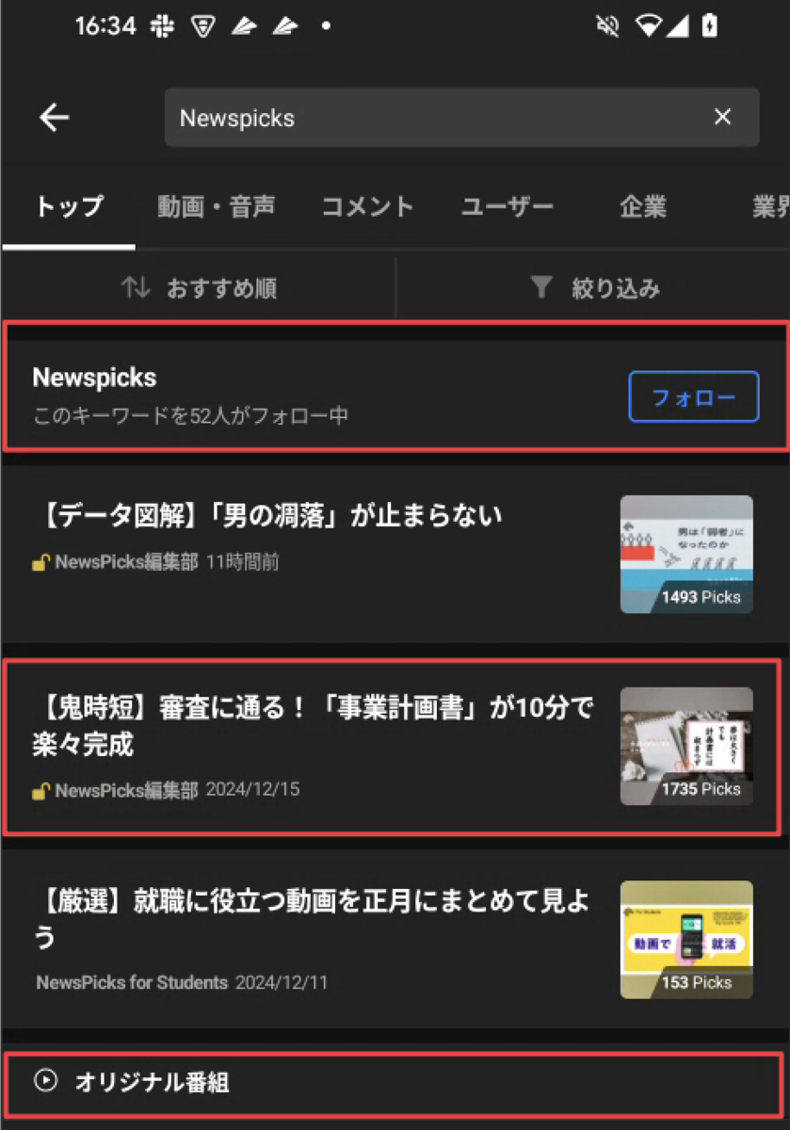Tap the 1735 Picks article thumbnail

(x=686, y=746)
